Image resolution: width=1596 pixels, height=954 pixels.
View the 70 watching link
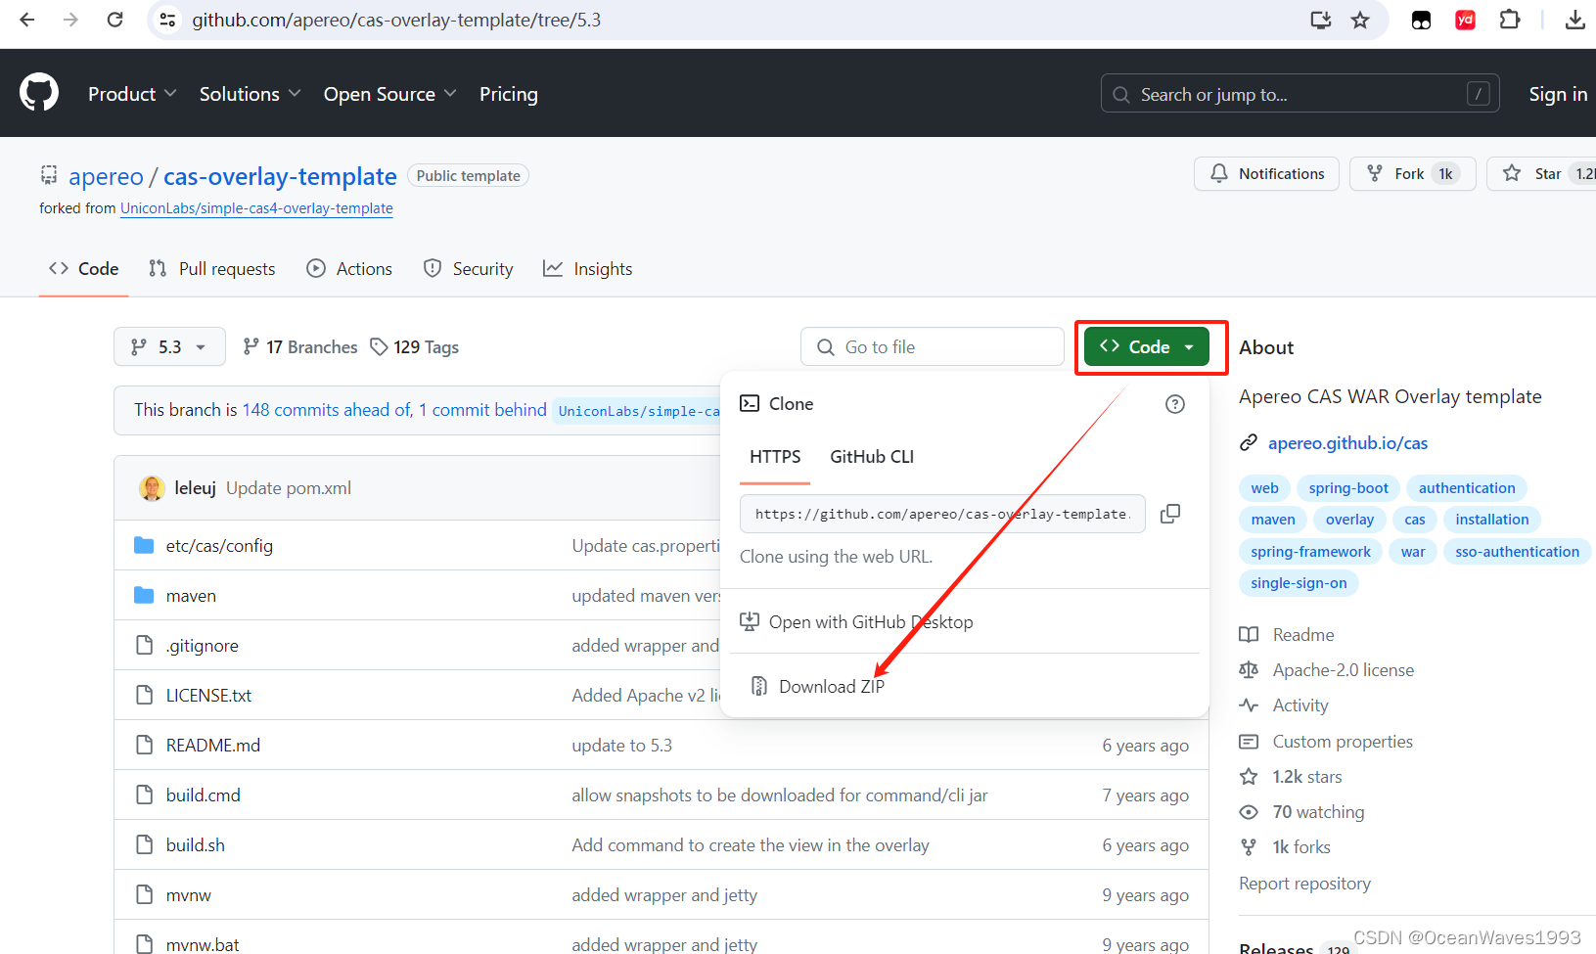click(x=1318, y=812)
